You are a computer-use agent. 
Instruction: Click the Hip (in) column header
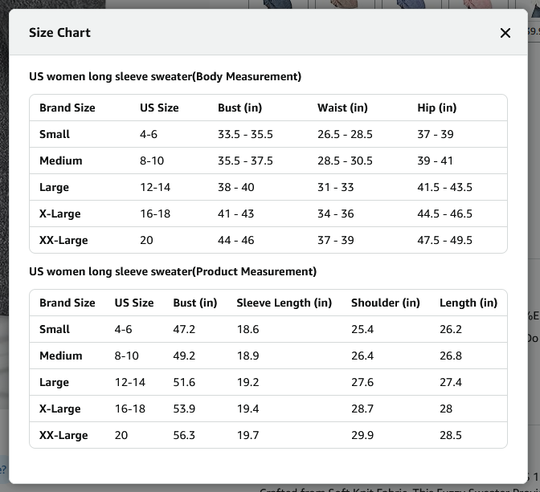coord(436,108)
